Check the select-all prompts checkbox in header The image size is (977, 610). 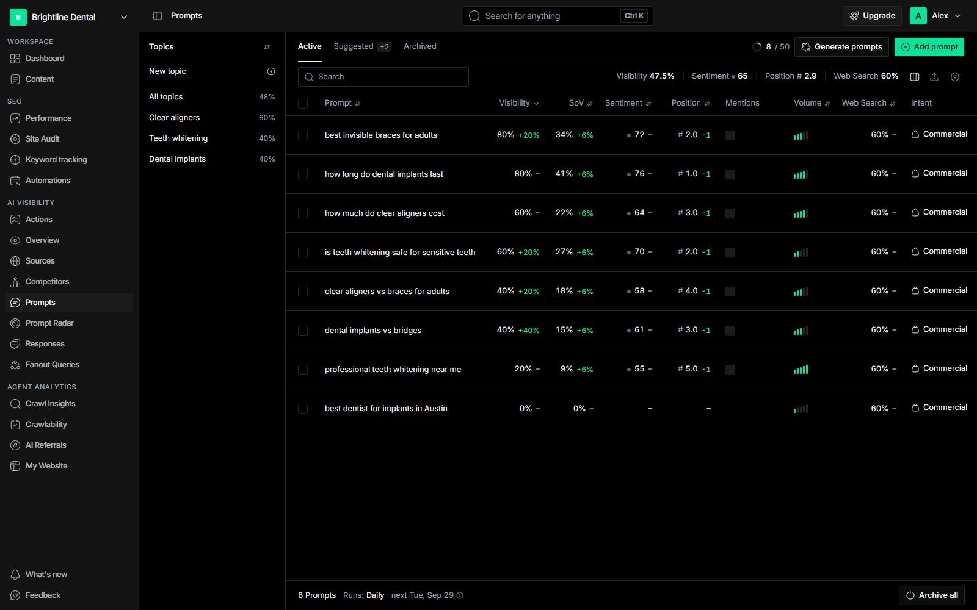(x=303, y=104)
